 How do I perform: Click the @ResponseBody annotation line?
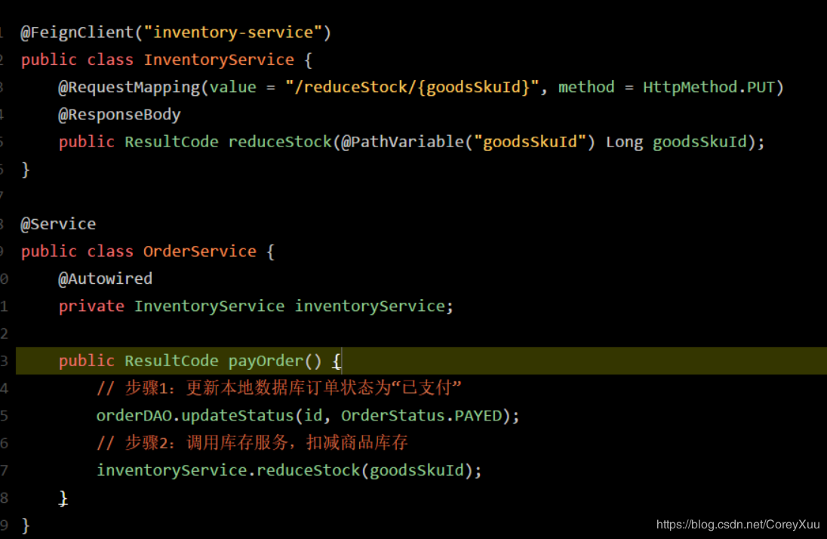(x=119, y=115)
